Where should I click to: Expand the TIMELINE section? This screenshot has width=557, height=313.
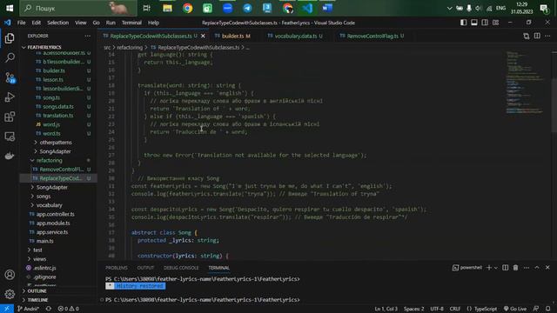37,300
